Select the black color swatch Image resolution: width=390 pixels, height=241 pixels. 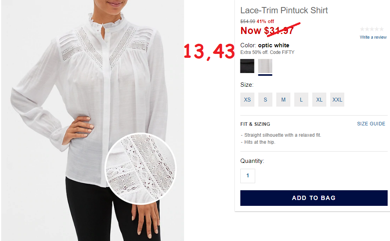click(x=247, y=66)
